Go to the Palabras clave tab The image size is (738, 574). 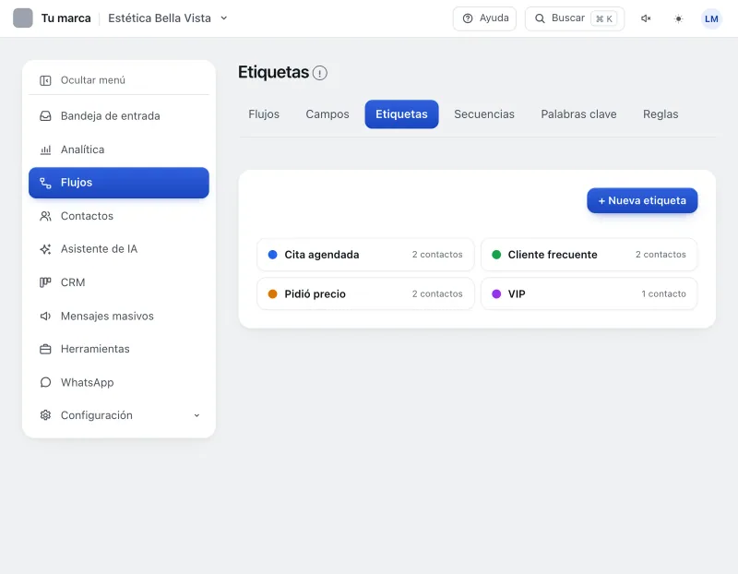tap(578, 114)
